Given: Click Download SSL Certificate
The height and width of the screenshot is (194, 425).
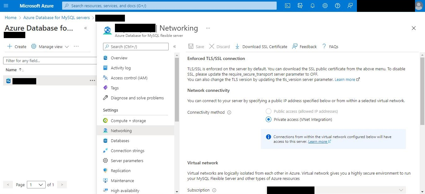Looking at the screenshot, I should (x=261, y=47).
